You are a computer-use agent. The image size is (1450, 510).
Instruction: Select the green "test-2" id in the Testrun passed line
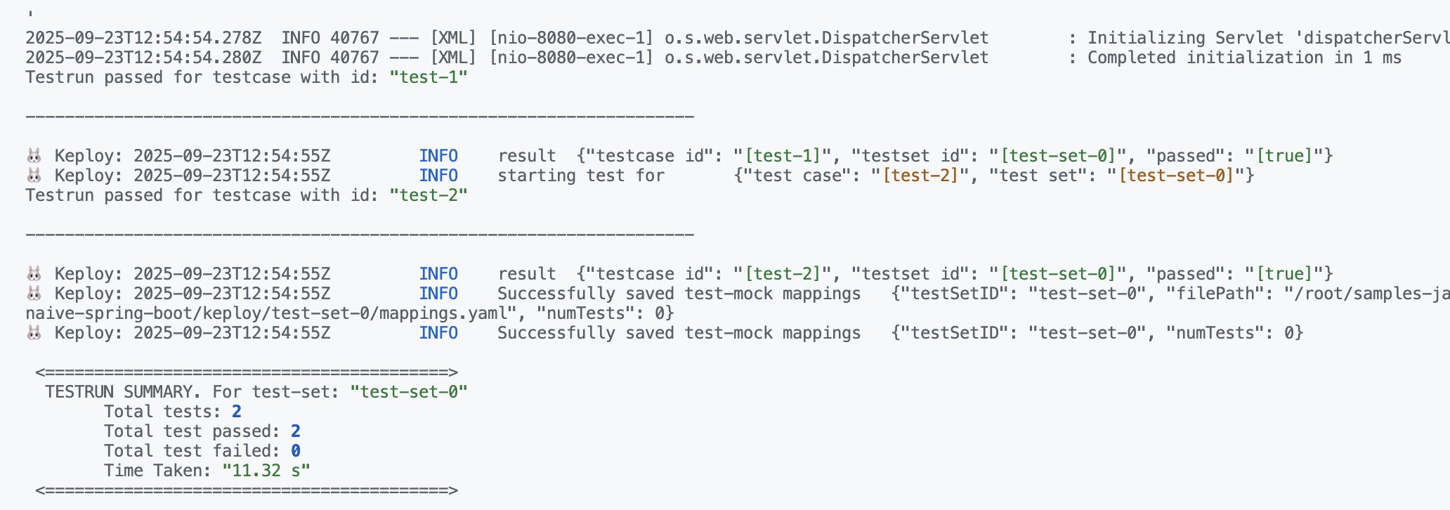429,195
